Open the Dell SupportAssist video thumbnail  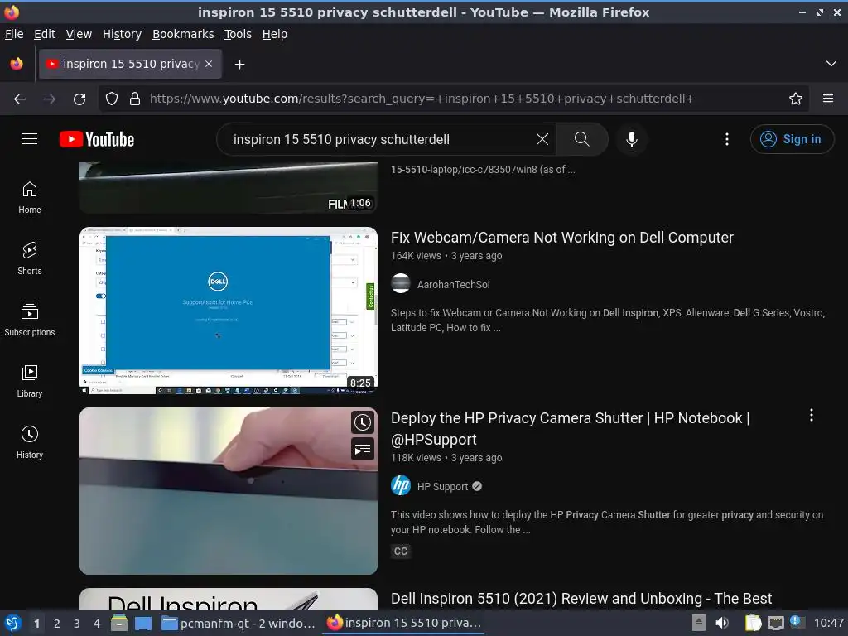pos(229,311)
